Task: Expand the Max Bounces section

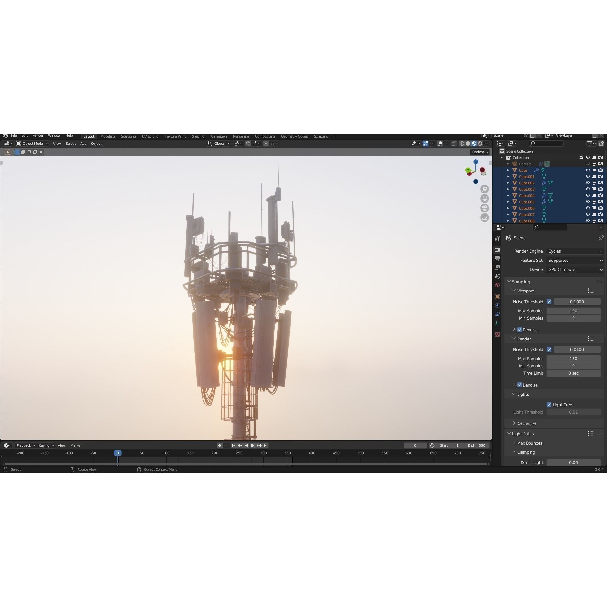Action: click(530, 443)
